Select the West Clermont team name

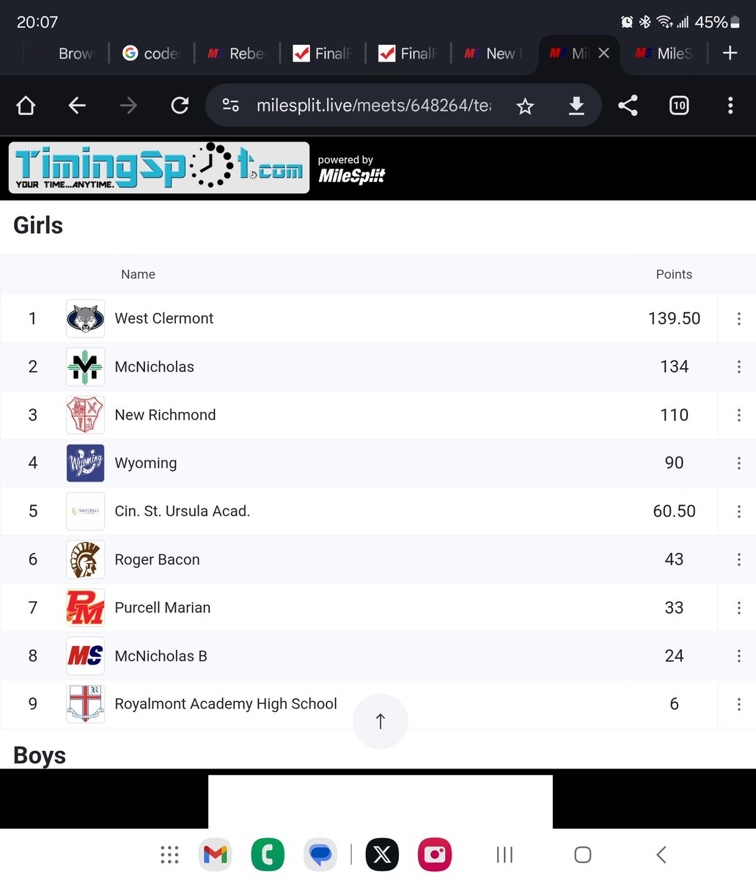click(164, 318)
